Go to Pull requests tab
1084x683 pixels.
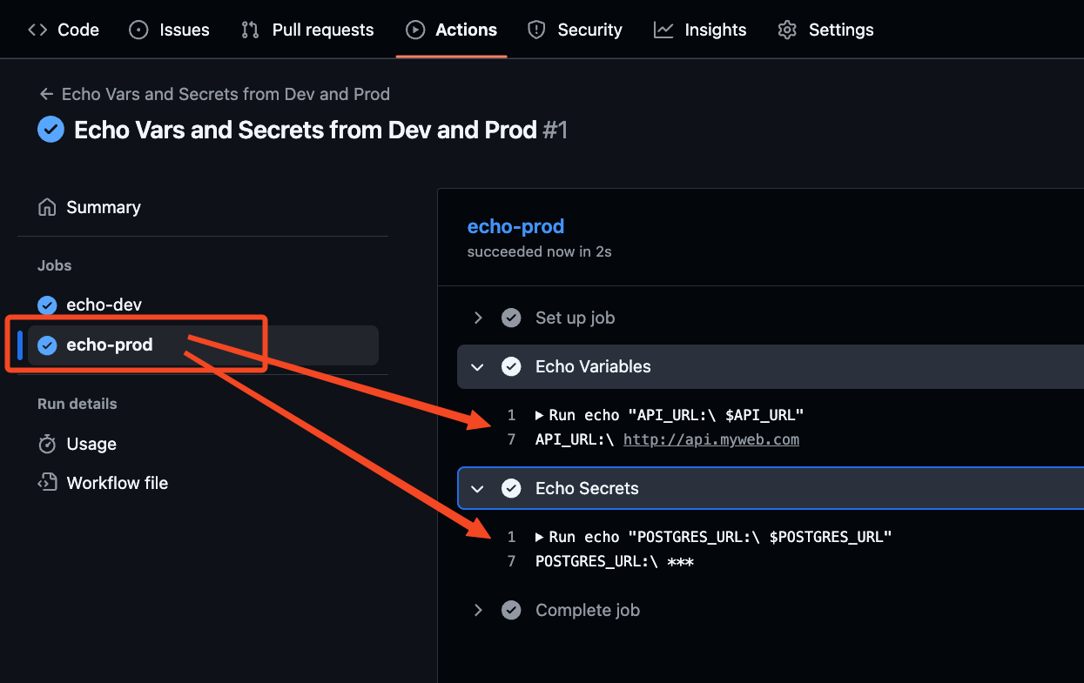(308, 30)
